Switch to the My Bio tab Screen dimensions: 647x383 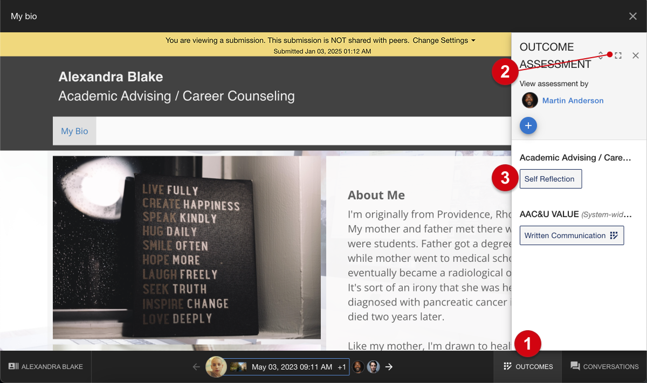pyautogui.click(x=74, y=131)
